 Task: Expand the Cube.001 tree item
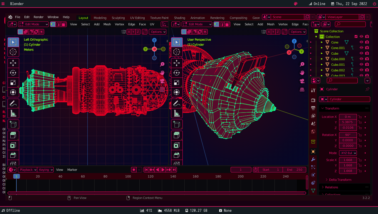[322, 64]
